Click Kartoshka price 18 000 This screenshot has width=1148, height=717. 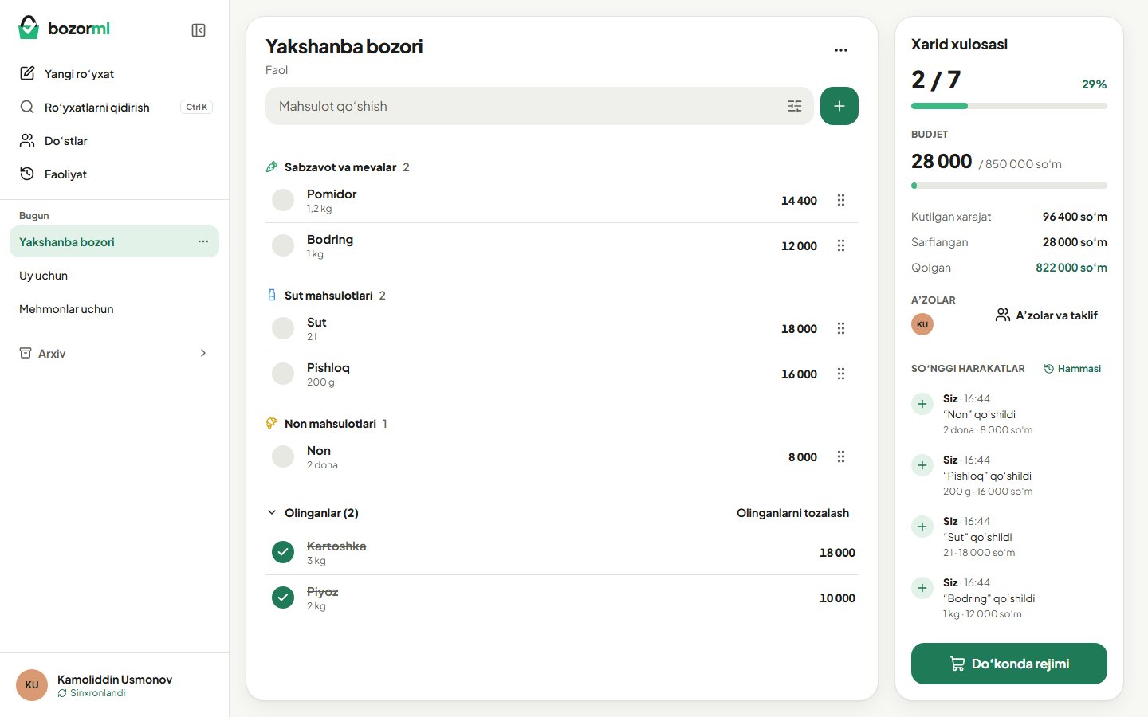click(x=837, y=553)
